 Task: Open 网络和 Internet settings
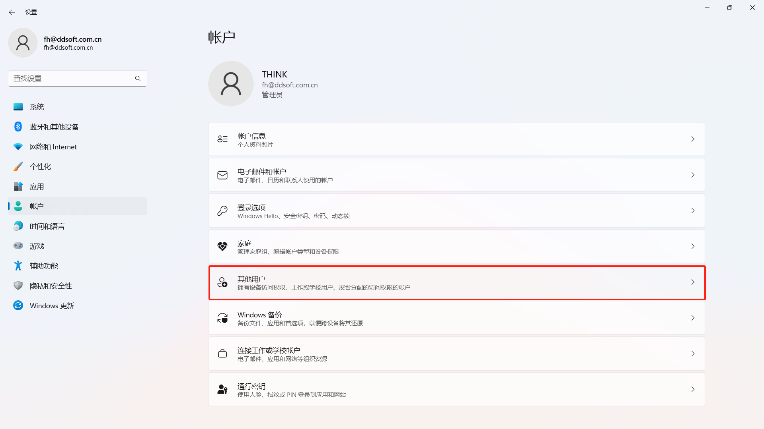click(78, 147)
